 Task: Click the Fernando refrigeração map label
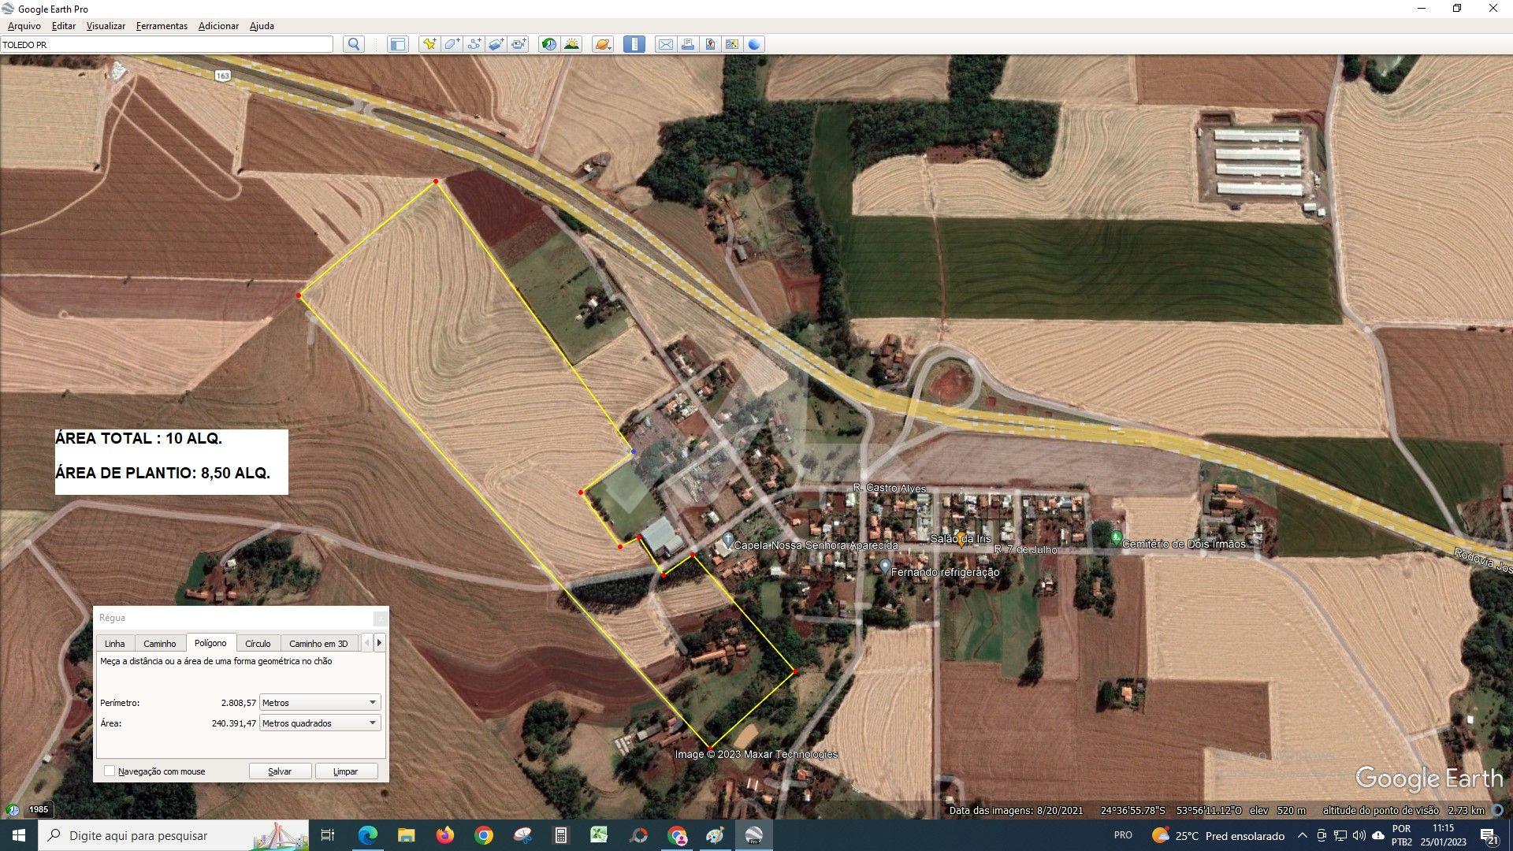click(945, 572)
